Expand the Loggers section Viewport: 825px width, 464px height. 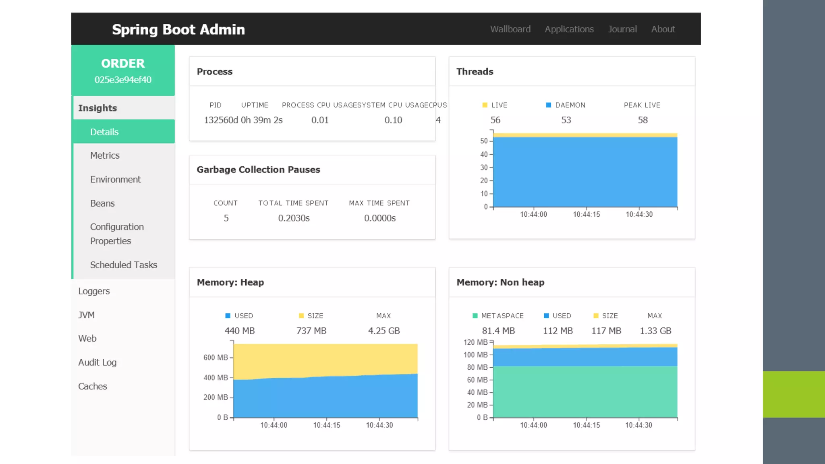(94, 291)
